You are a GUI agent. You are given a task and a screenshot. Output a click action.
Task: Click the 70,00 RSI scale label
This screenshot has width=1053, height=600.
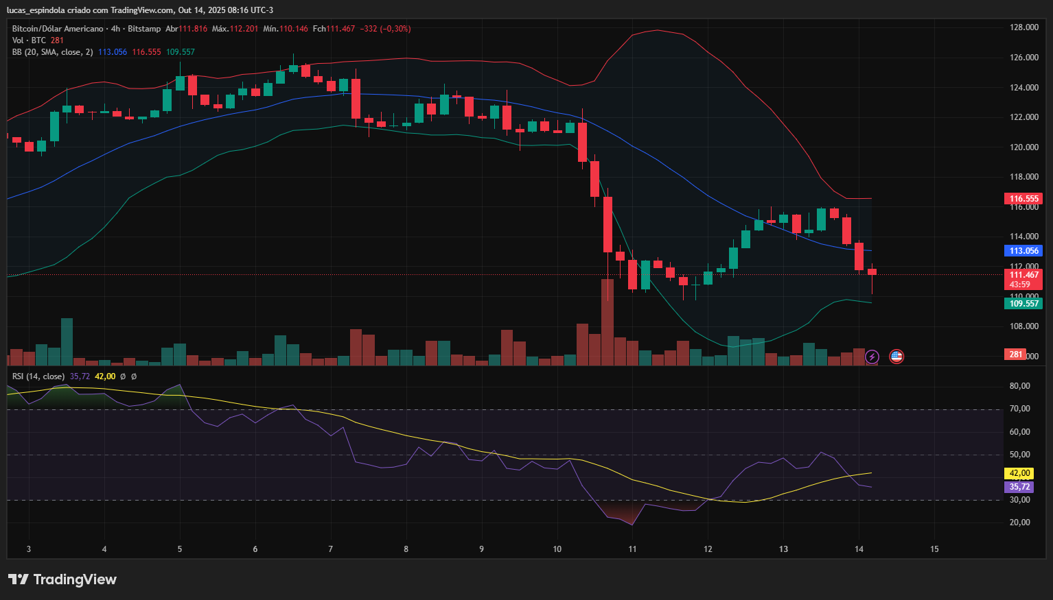(x=1020, y=409)
